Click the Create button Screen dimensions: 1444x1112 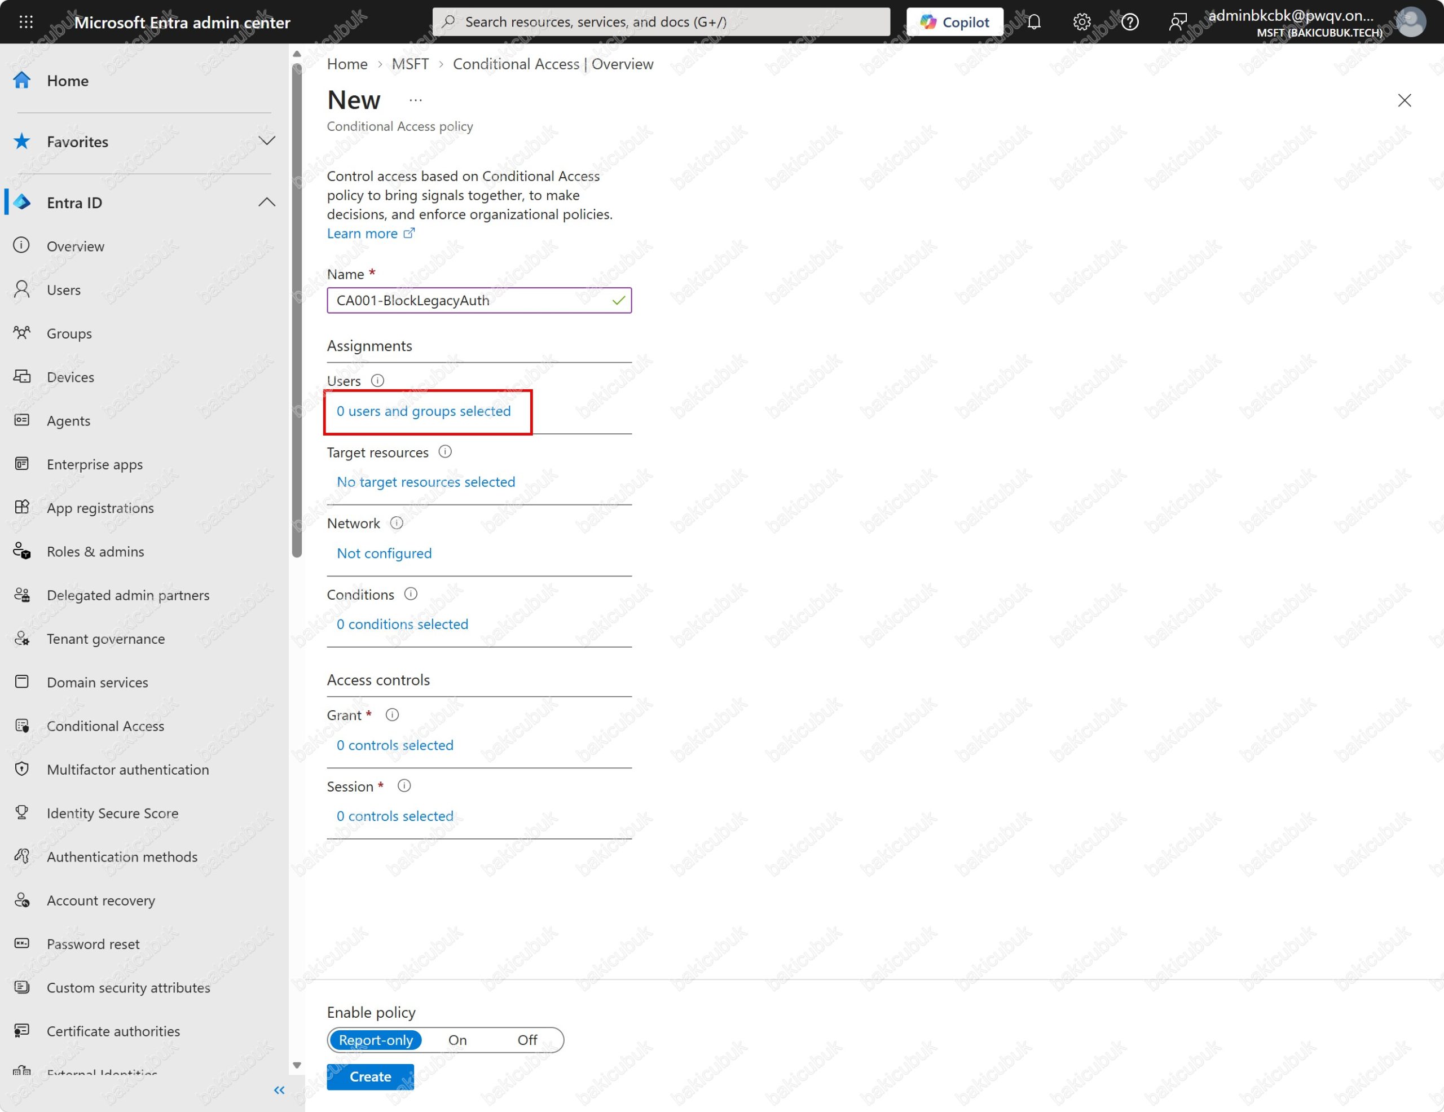(x=370, y=1076)
